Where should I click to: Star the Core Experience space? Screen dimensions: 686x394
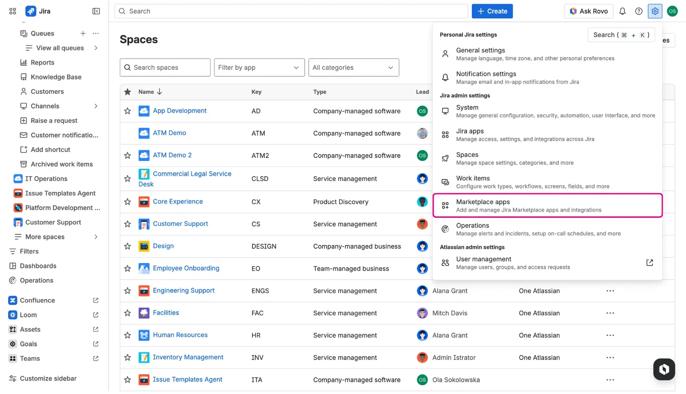pos(127,202)
